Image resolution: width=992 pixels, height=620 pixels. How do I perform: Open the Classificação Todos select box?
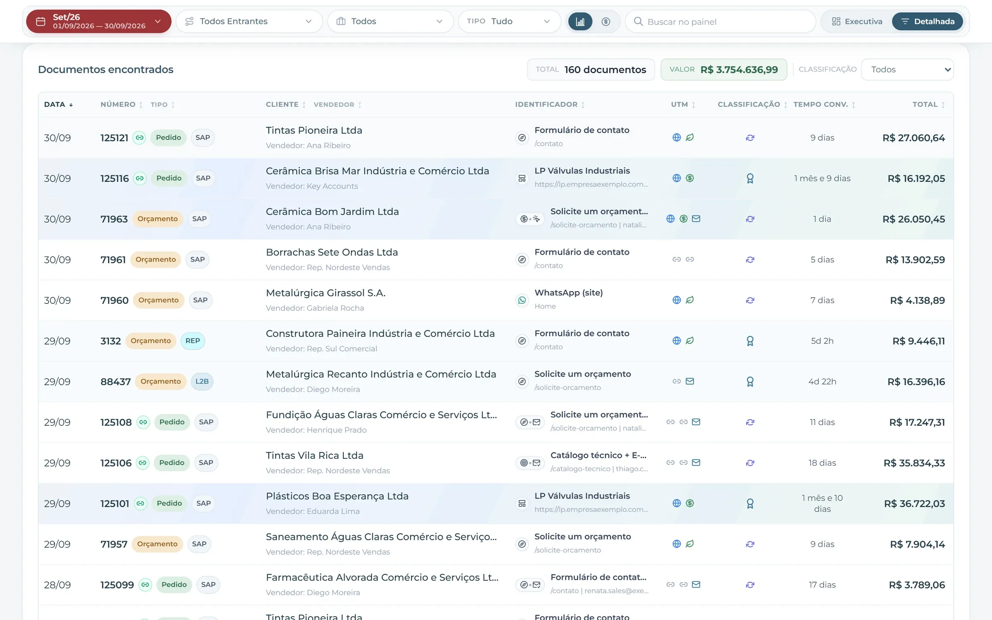[x=907, y=69]
